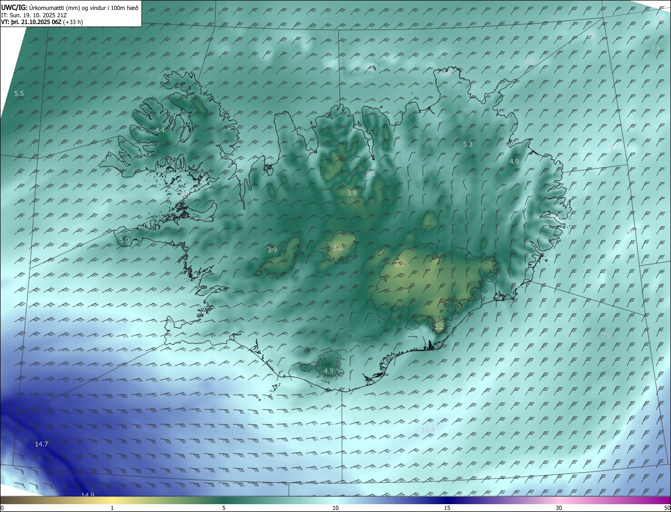Click the 5.3 value in the northeast
The width and height of the screenshot is (671, 512).
(x=468, y=144)
